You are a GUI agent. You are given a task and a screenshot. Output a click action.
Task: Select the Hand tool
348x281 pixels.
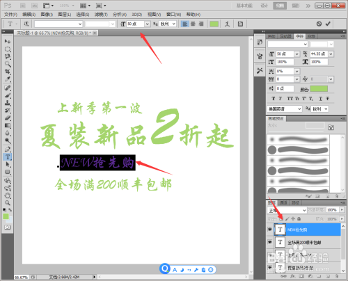point(8,195)
